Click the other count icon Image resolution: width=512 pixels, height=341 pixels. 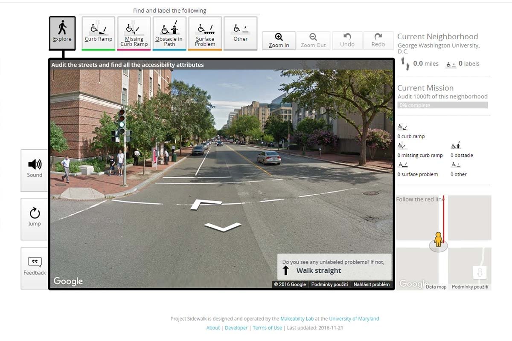click(x=456, y=165)
